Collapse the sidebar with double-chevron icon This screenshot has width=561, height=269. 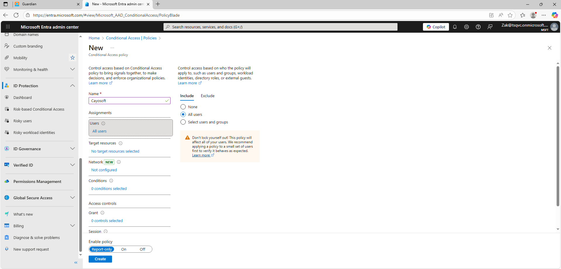[x=76, y=263]
